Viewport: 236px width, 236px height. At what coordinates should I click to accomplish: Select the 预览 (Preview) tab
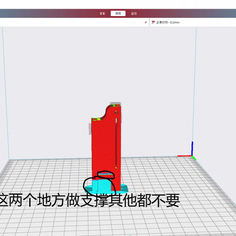pos(118,13)
